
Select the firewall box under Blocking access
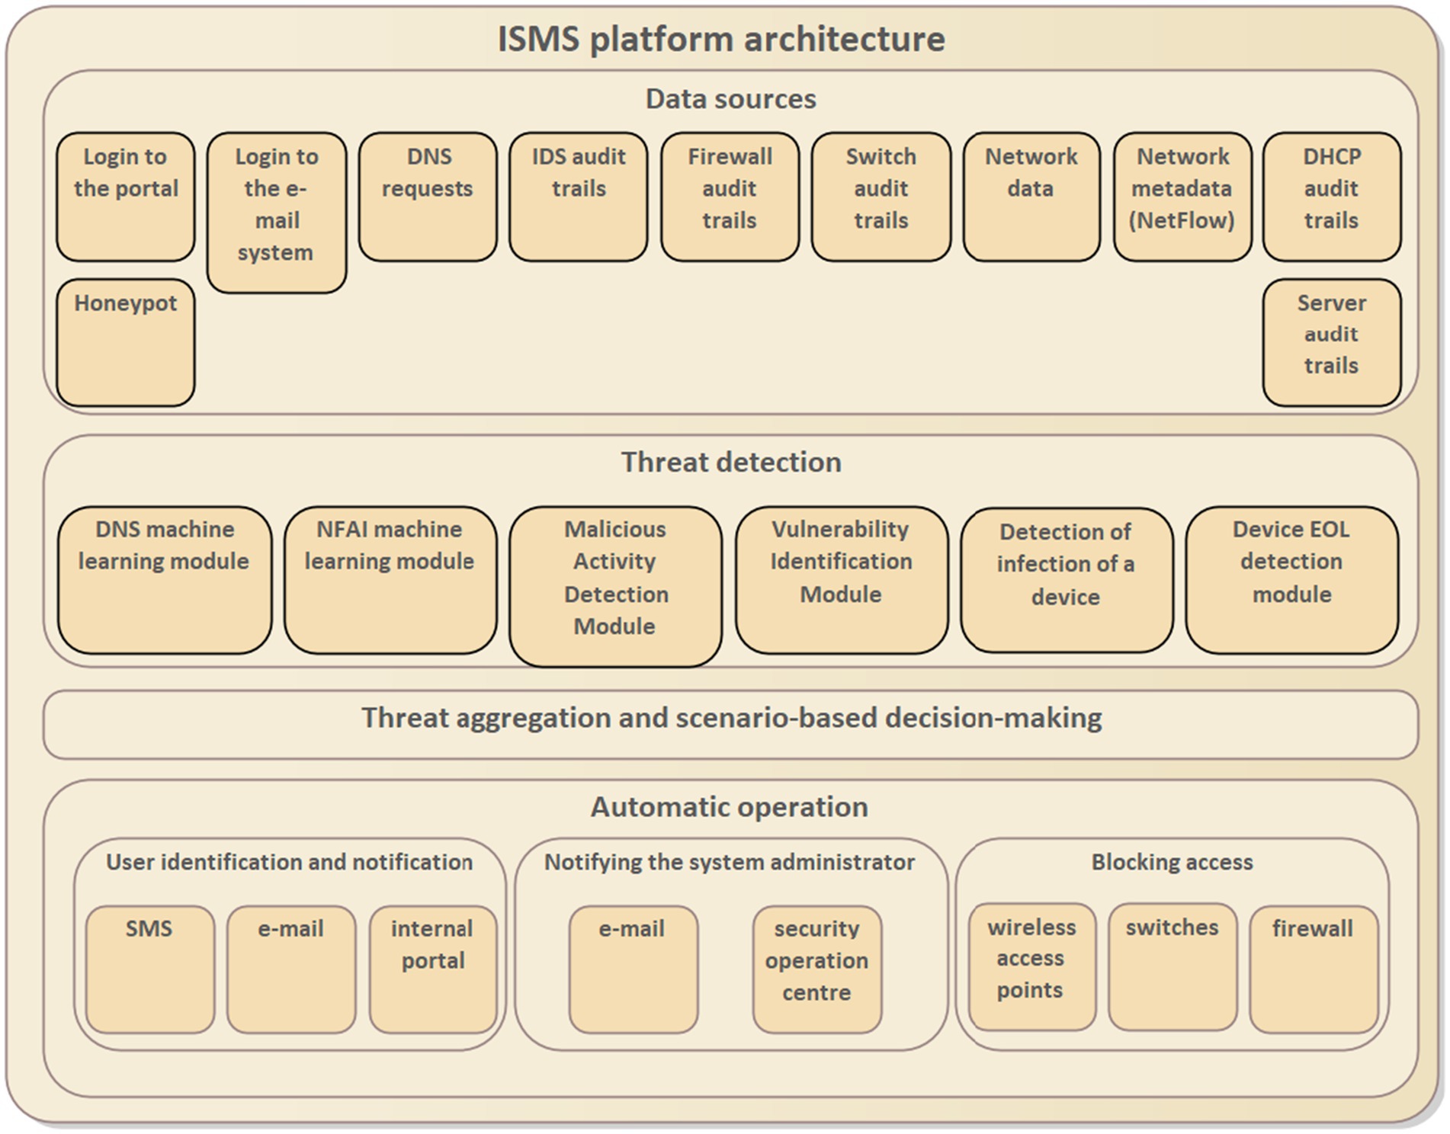(x=1313, y=969)
